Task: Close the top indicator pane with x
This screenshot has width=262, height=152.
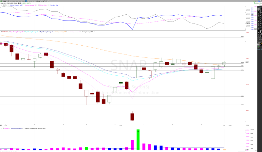Action: pyautogui.click(x=1, y=5)
